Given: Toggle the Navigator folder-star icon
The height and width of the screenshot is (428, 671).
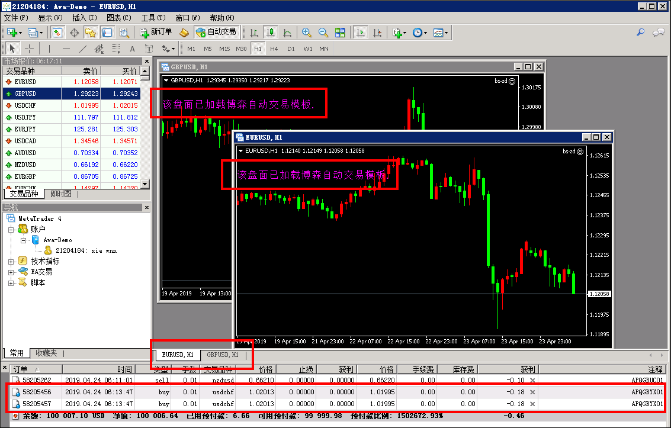Looking at the screenshot, I should pos(90,33).
